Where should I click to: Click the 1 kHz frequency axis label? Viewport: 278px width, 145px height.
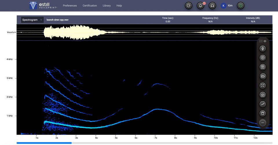[10, 116]
